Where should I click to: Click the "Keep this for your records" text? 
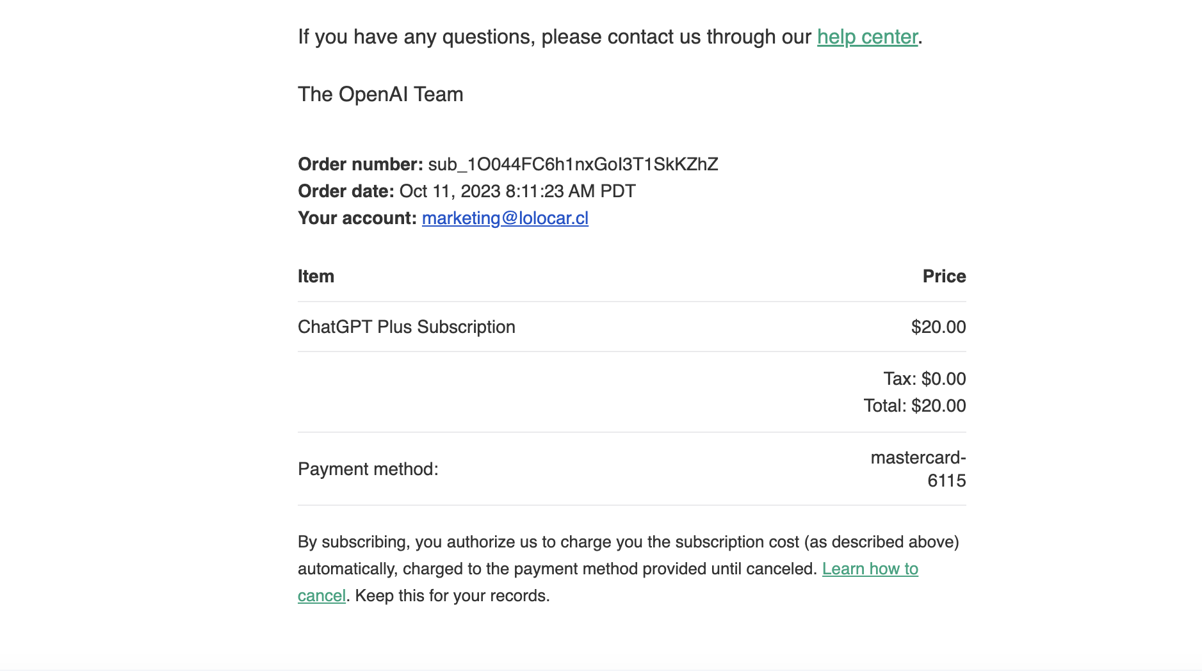[452, 596]
